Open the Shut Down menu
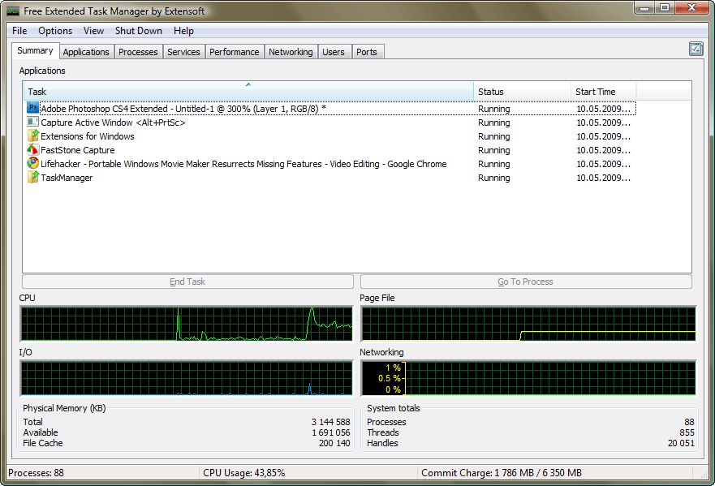 coord(138,31)
